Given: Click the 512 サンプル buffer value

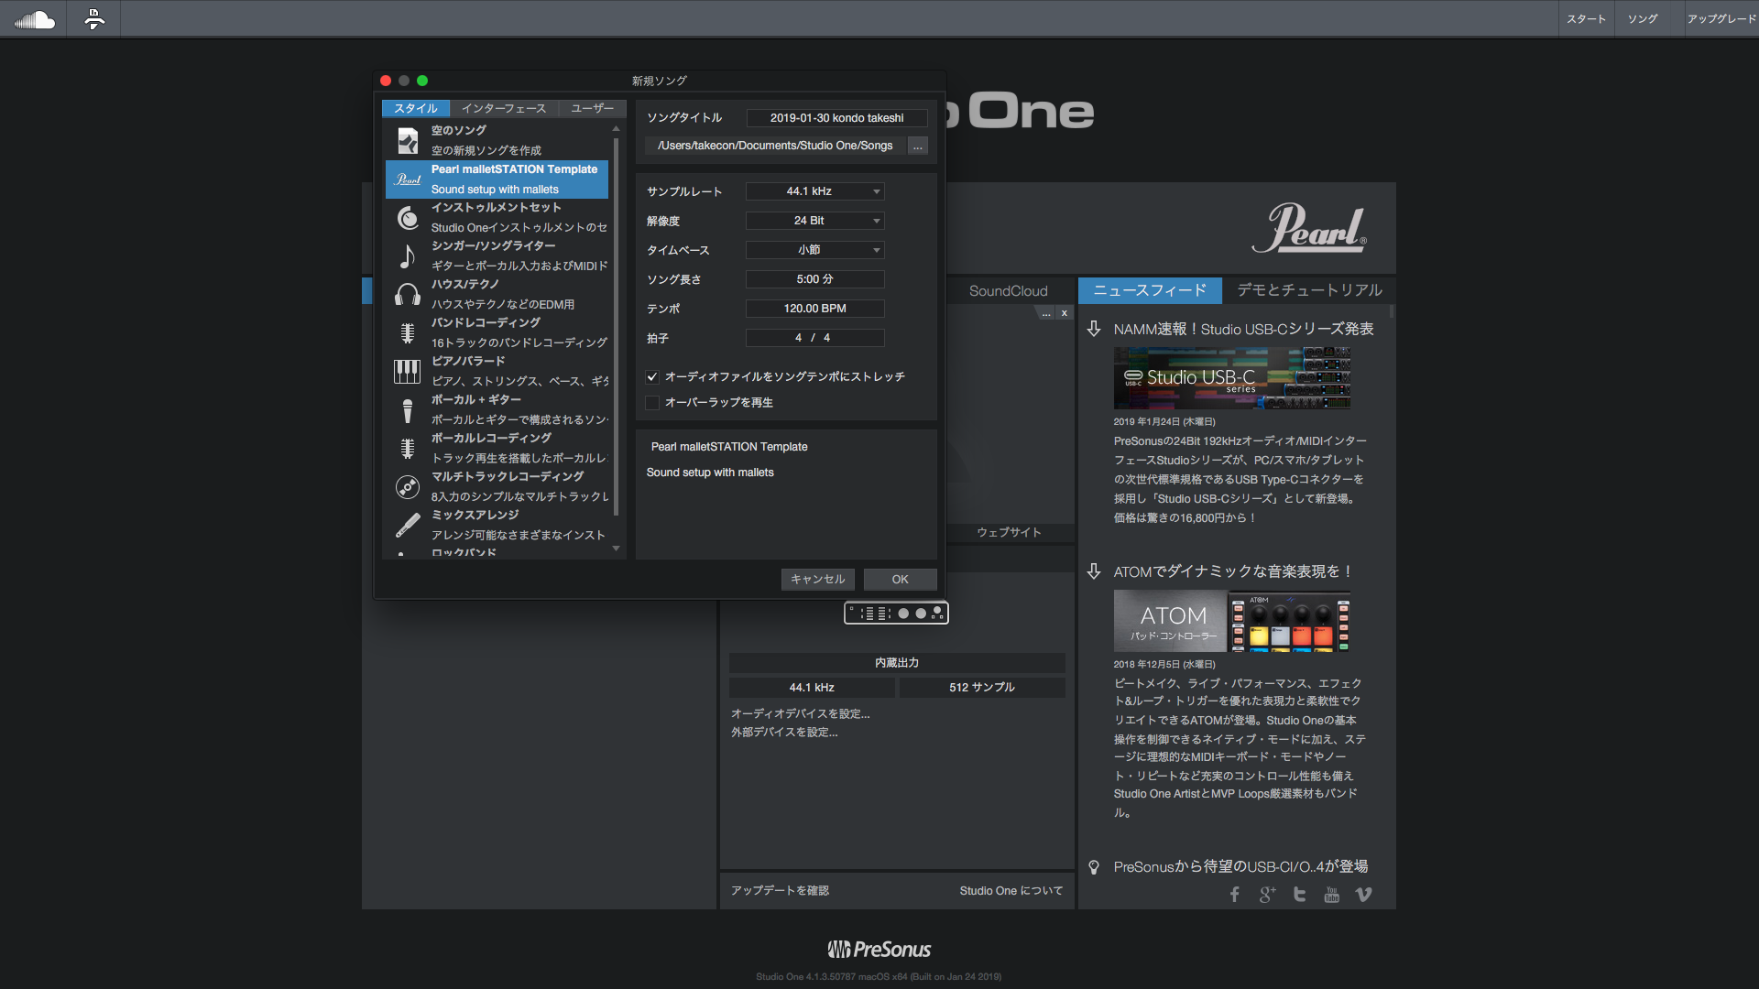Looking at the screenshot, I should [x=982, y=688].
